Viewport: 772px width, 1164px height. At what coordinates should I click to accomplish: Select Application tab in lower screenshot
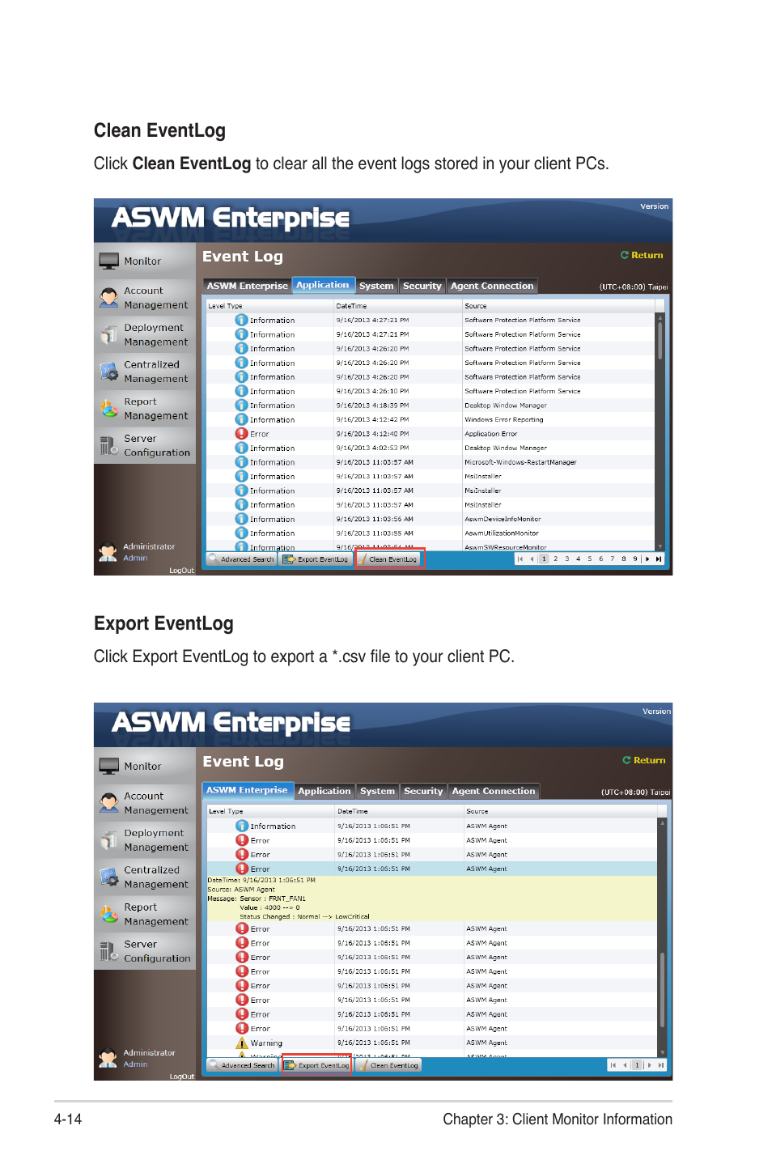click(x=324, y=791)
